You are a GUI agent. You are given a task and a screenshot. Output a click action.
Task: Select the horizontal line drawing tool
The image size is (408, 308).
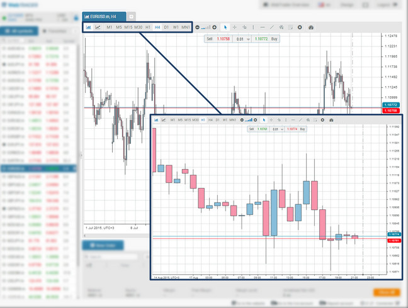coord(263,28)
